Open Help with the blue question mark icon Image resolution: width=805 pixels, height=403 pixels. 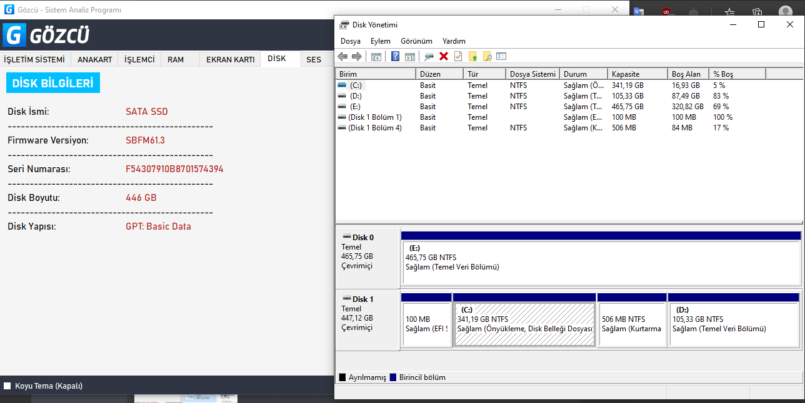pos(395,57)
